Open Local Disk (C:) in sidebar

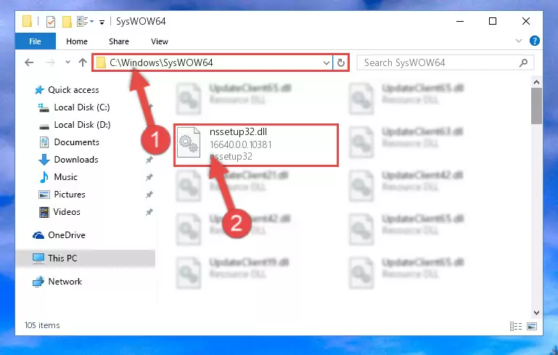point(81,107)
